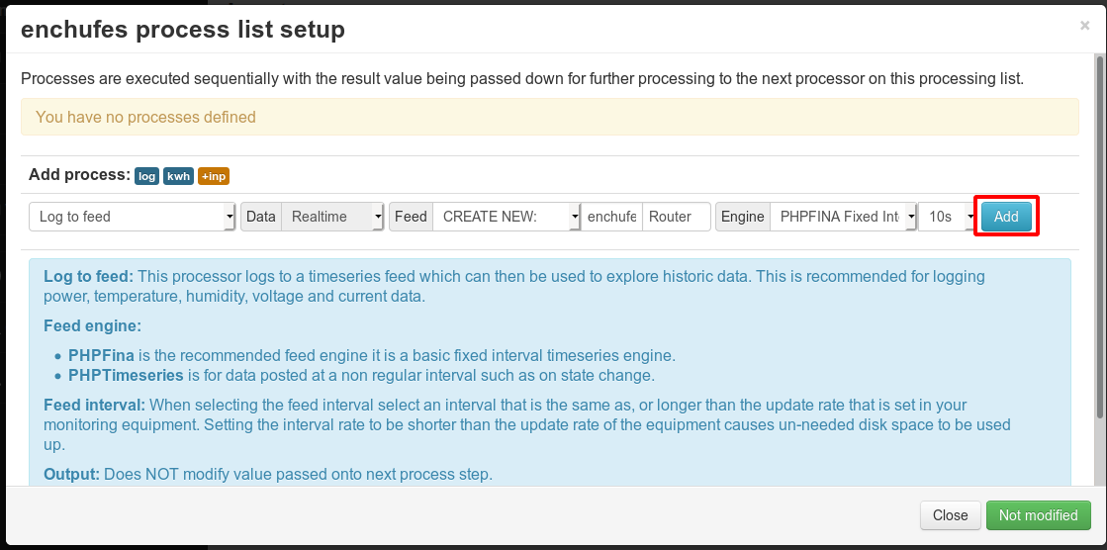The width and height of the screenshot is (1107, 550).
Task: Open the "Log to feed" process dropdown
Action: (x=133, y=217)
